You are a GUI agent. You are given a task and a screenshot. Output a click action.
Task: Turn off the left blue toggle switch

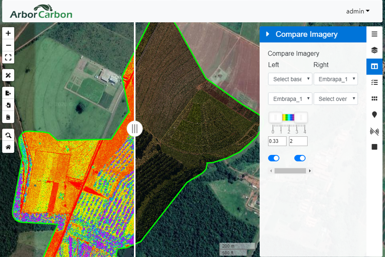pyautogui.click(x=273, y=158)
